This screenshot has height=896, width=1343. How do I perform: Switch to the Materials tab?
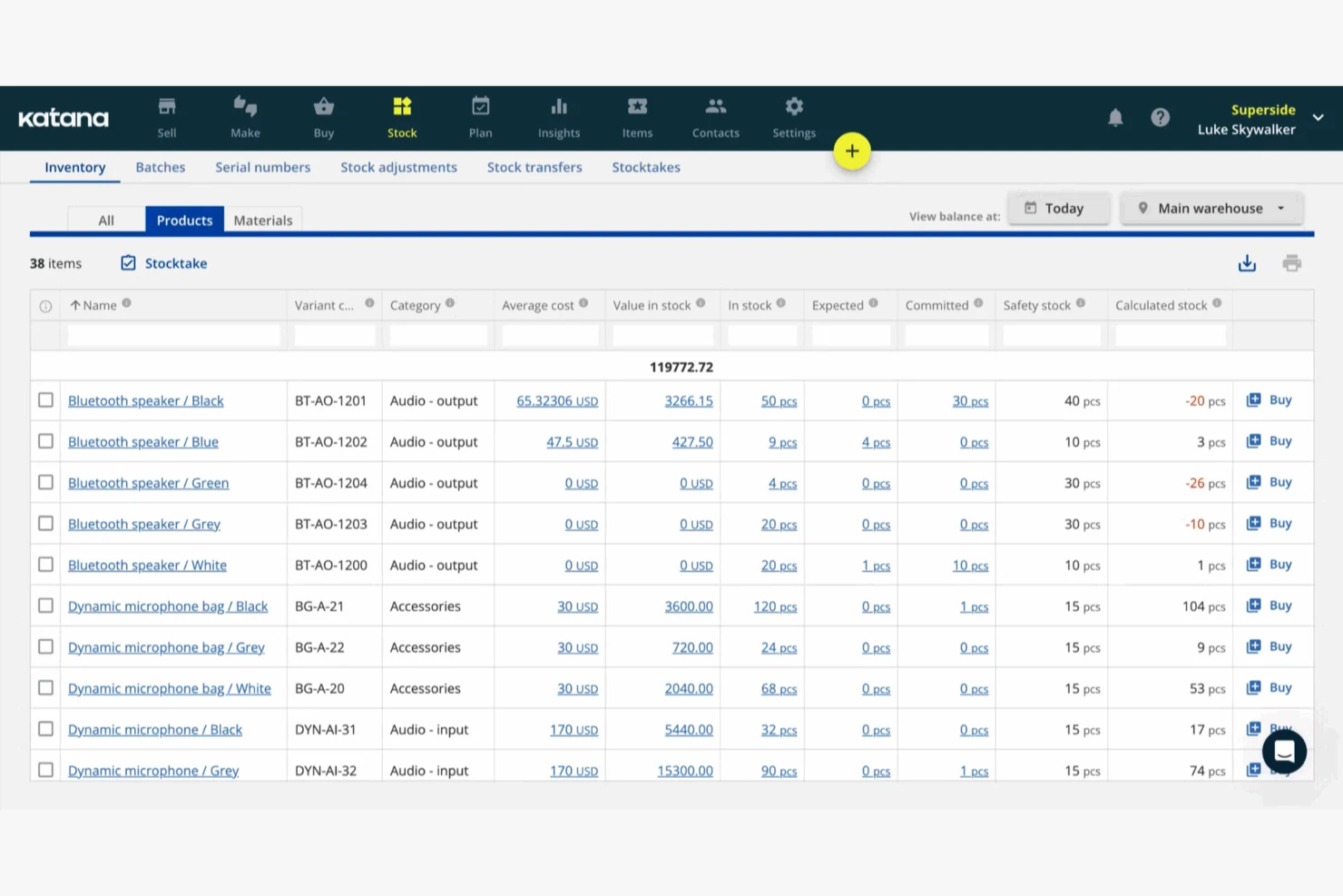pos(262,219)
